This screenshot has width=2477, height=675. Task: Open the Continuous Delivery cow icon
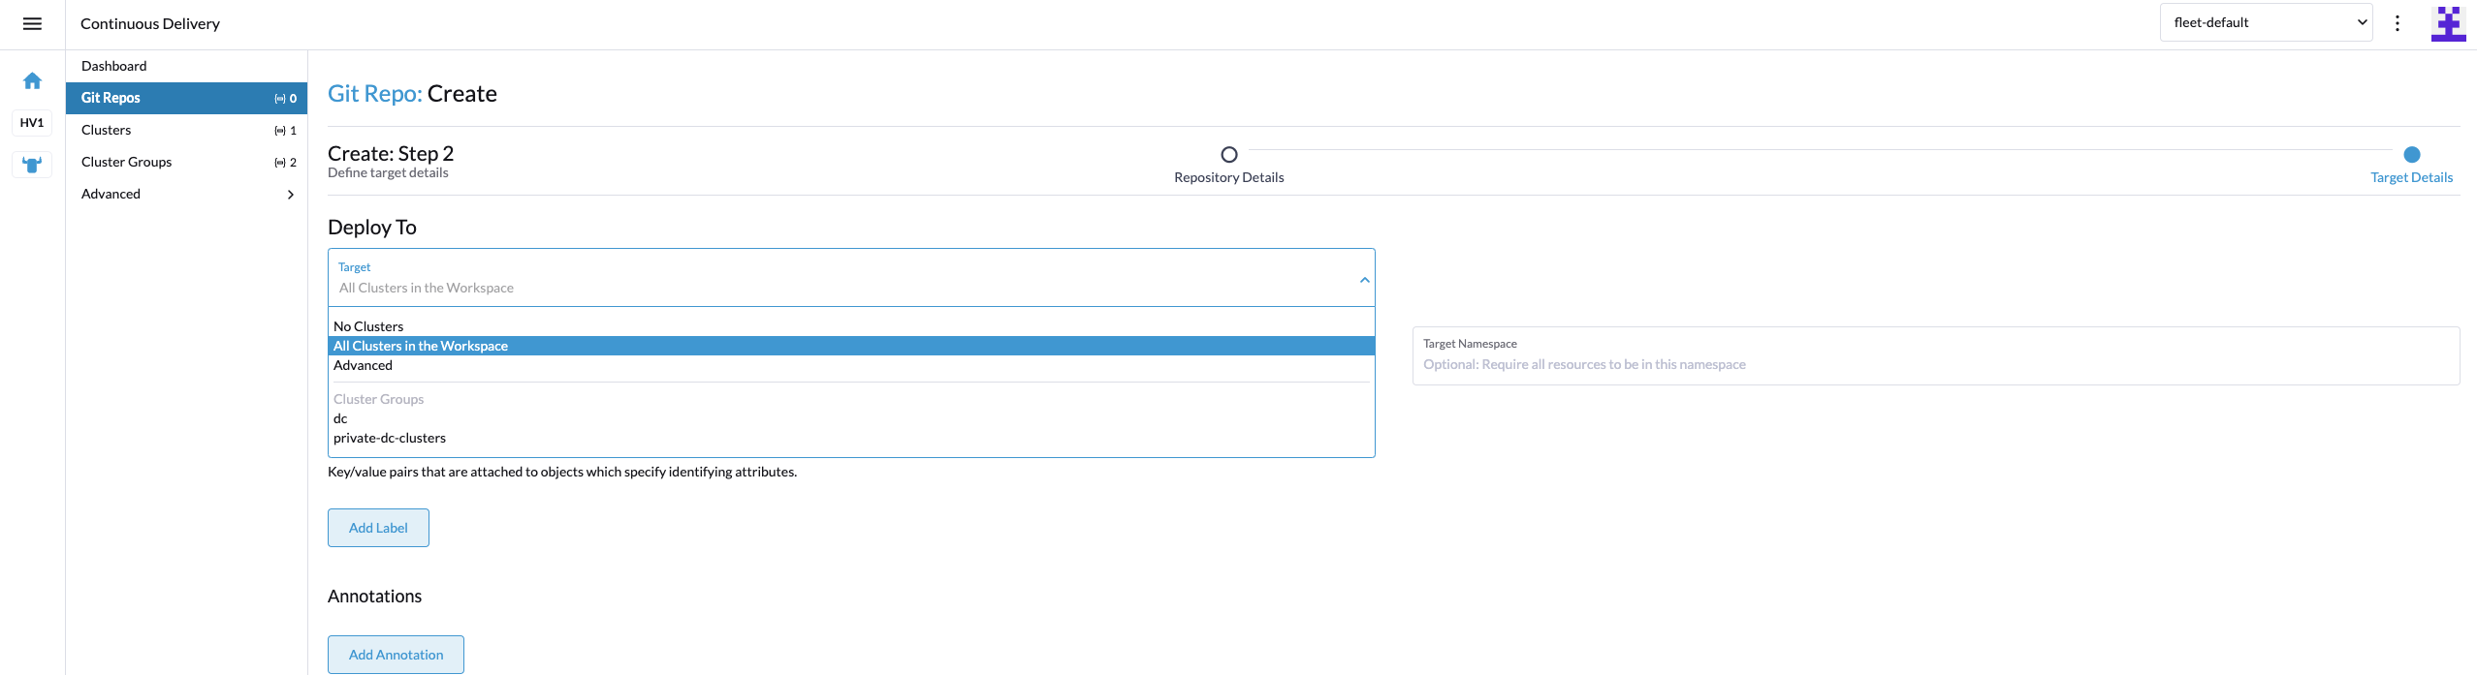(32, 165)
